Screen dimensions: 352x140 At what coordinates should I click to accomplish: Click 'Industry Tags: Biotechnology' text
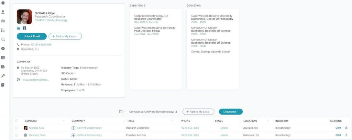coord(79,68)
